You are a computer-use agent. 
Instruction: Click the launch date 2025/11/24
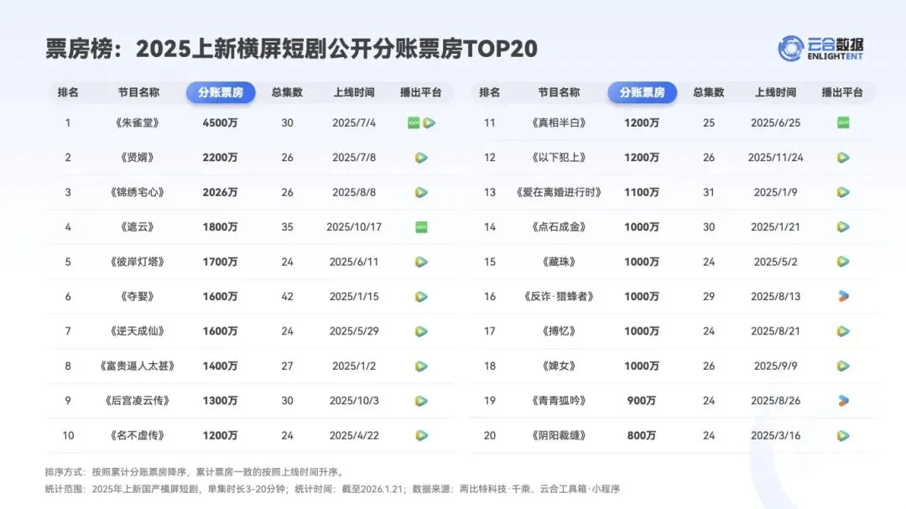[775, 158]
